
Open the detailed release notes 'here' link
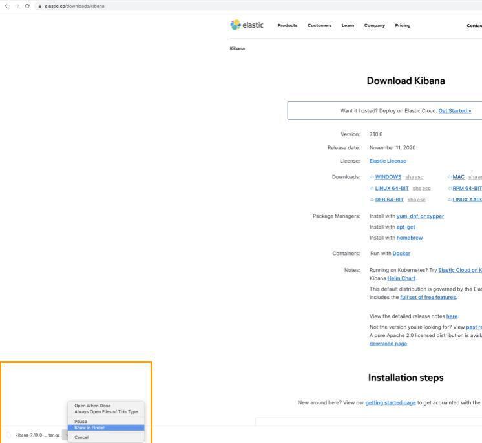tap(452, 316)
